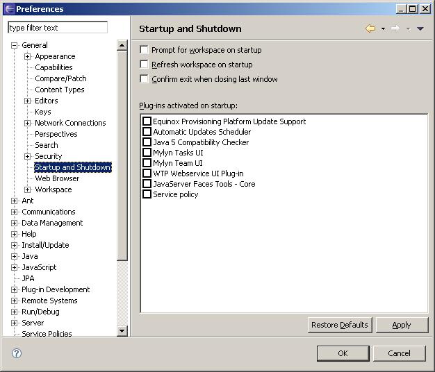
Task: Click the Apply button
Action: pyautogui.click(x=402, y=325)
